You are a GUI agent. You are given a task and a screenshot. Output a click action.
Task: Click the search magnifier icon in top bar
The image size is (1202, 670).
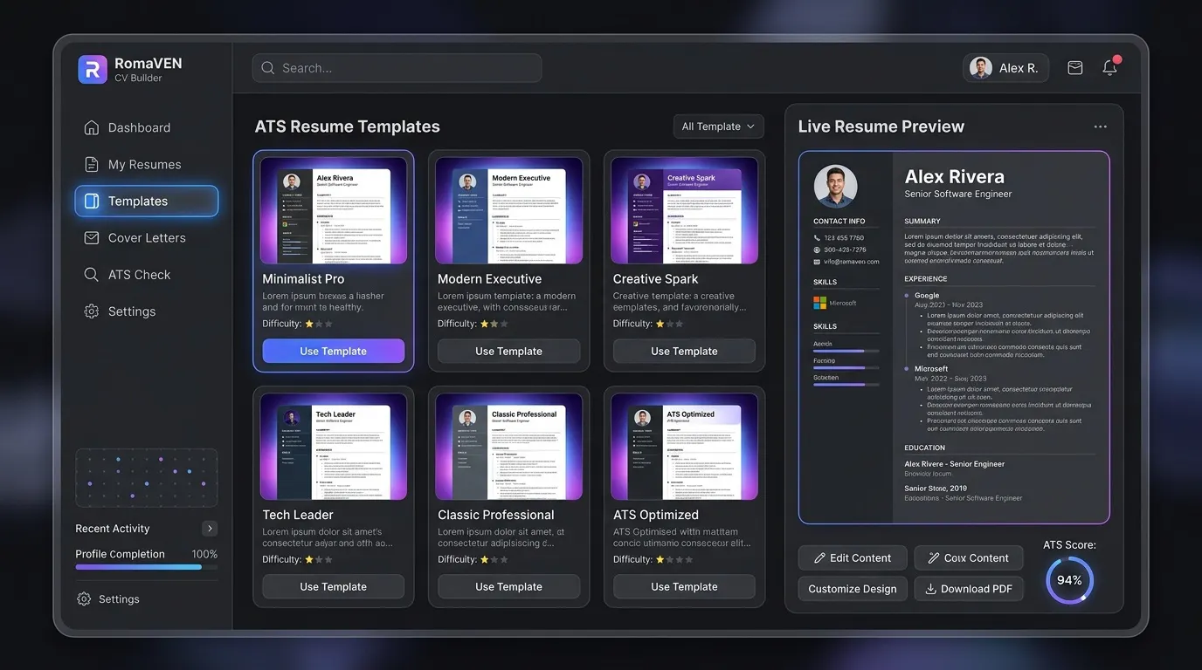pos(267,68)
